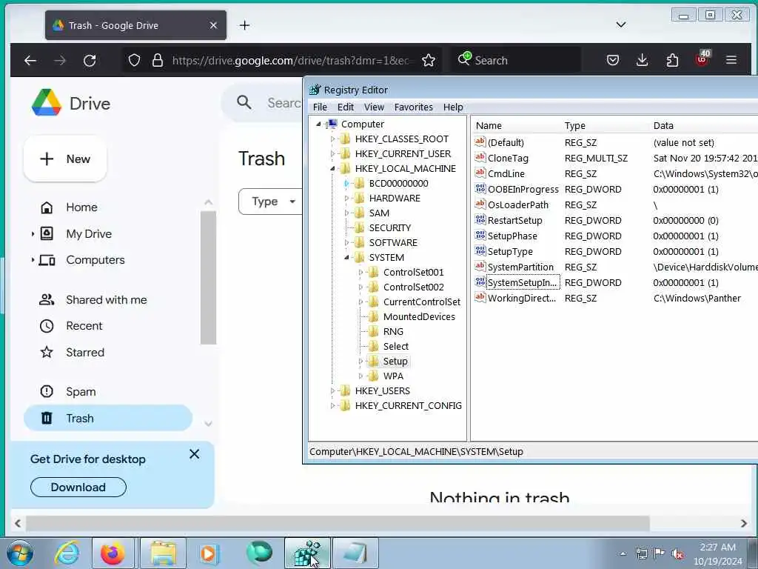Click the New button in Drive
This screenshot has width=758, height=569.
(65, 159)
